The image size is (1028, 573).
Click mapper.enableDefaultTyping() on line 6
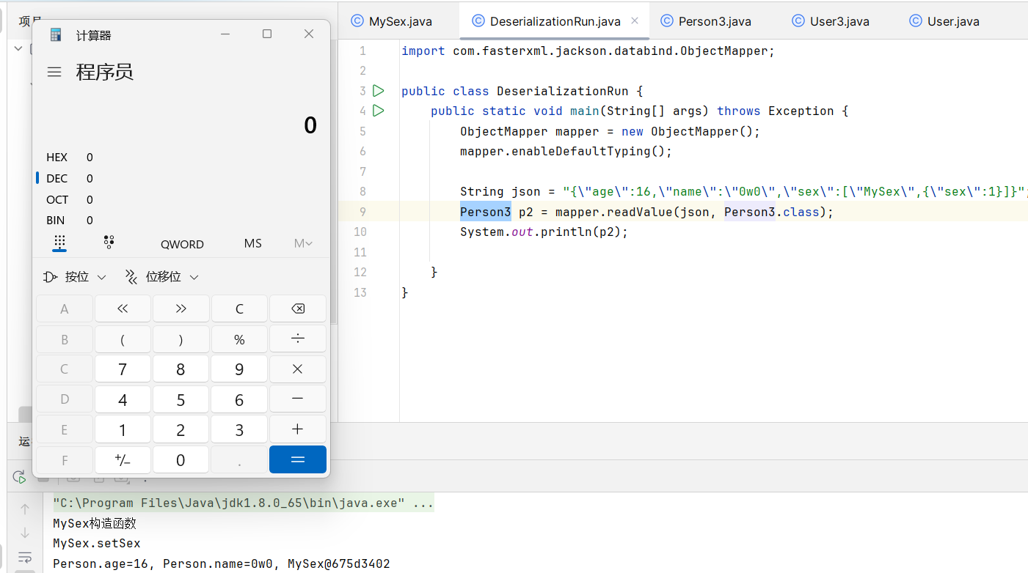click(566, 151)
